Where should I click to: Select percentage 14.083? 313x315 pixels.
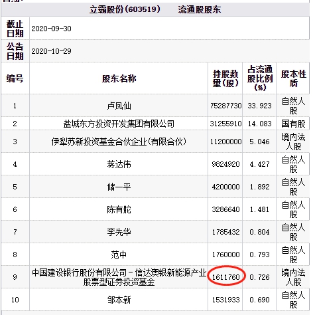tap(259, 124)
